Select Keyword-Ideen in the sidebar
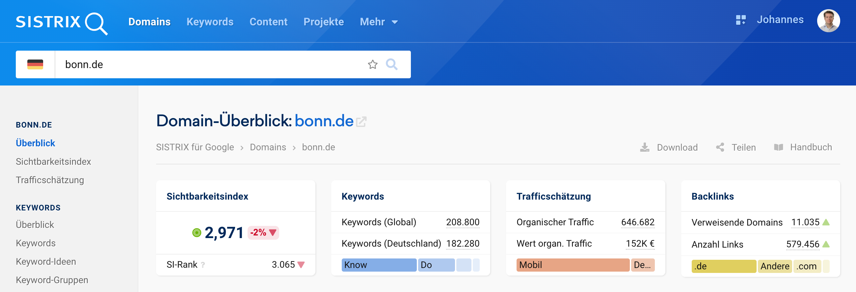The width and height of the screenshot is (856, 292). point(46,261)
